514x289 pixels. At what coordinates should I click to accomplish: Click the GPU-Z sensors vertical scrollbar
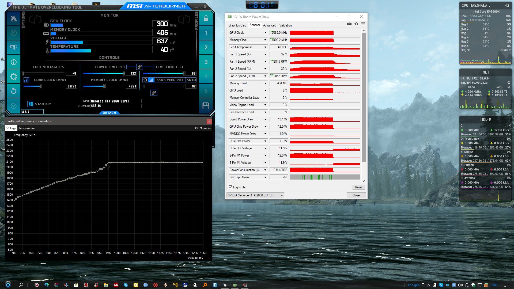pyautogui.click(x=364, y=97)
